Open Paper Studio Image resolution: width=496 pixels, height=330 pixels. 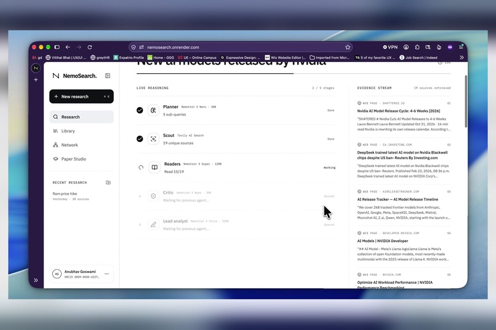coord(81,159)
